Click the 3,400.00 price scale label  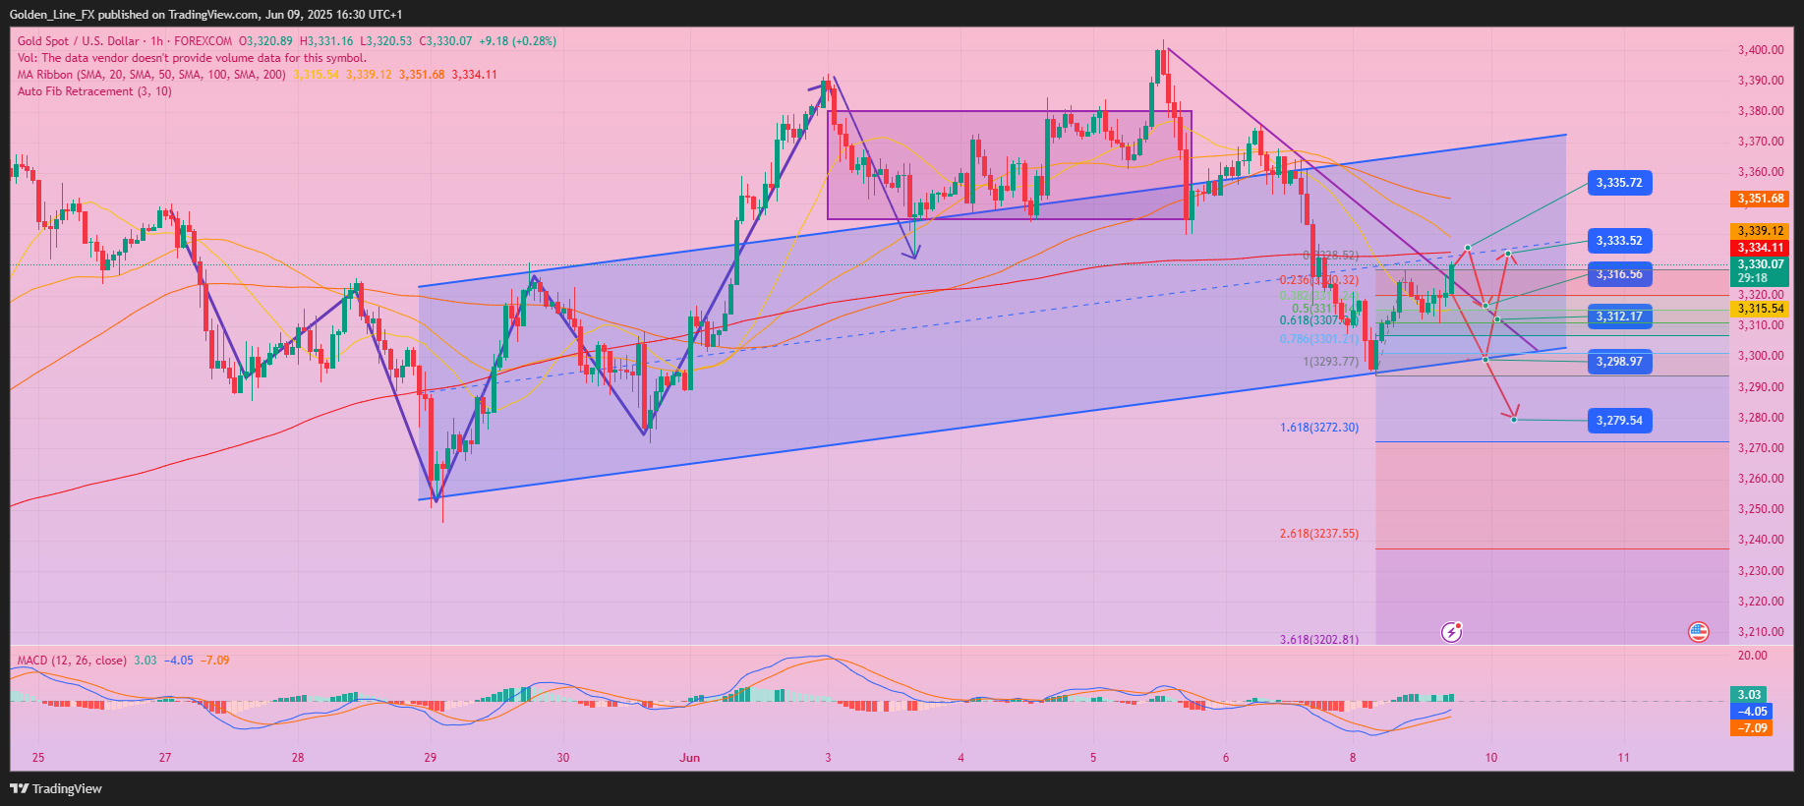1761,50
